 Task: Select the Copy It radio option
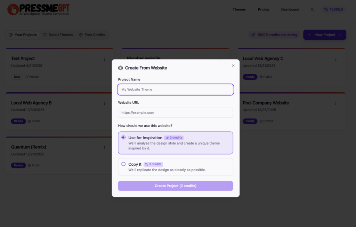coord(123,164)
